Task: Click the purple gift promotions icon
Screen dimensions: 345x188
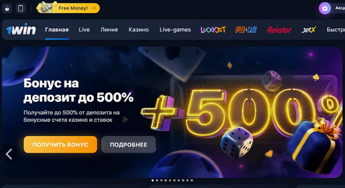Action: pyautogui.click(x=325, y=8)
